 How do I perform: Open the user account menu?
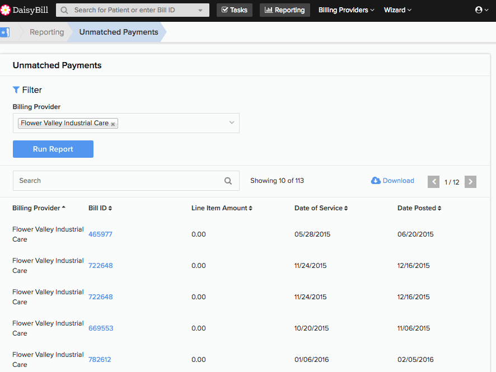pyautogui.click(x=482, y=10)
